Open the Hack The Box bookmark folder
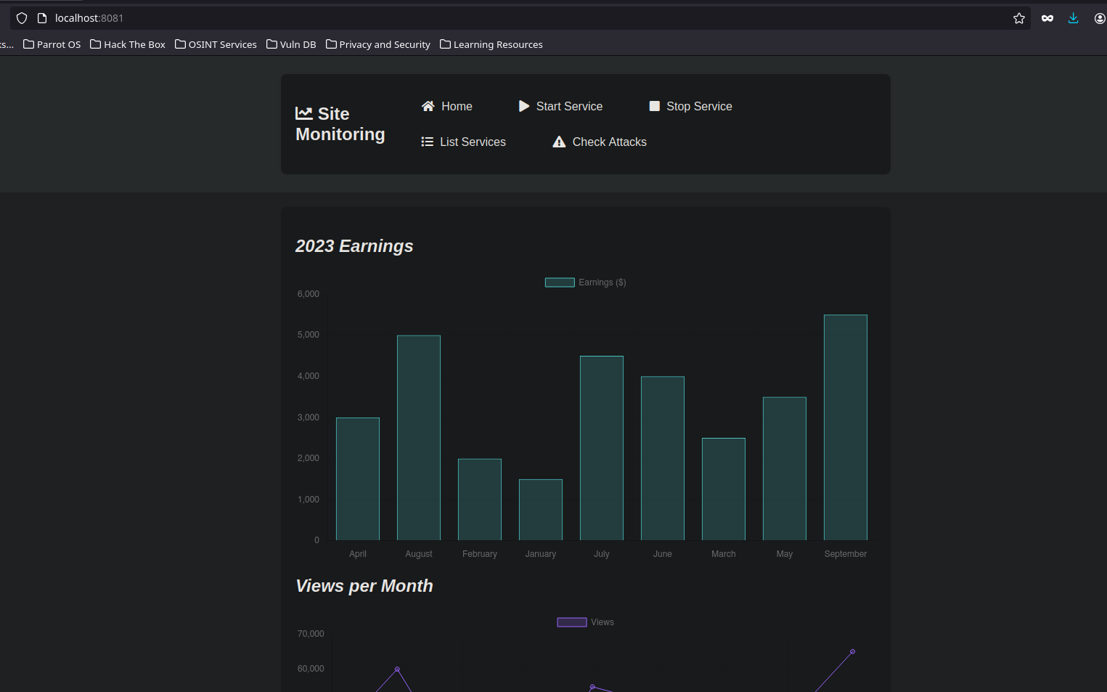Screen dimensions: 1107x692 tap(128, 44)
